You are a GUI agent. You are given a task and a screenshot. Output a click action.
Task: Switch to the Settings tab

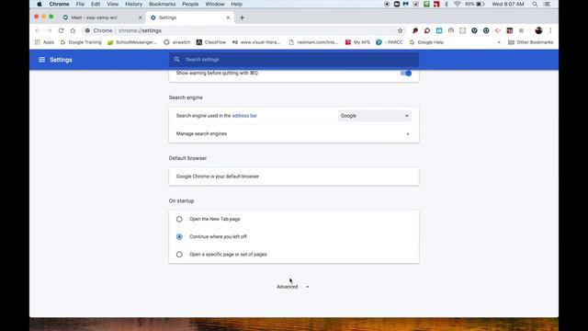pos(190,17)
